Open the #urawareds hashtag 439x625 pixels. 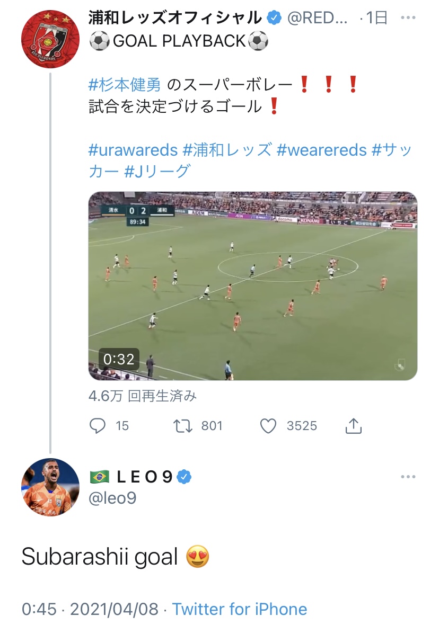tap(133, 150)
